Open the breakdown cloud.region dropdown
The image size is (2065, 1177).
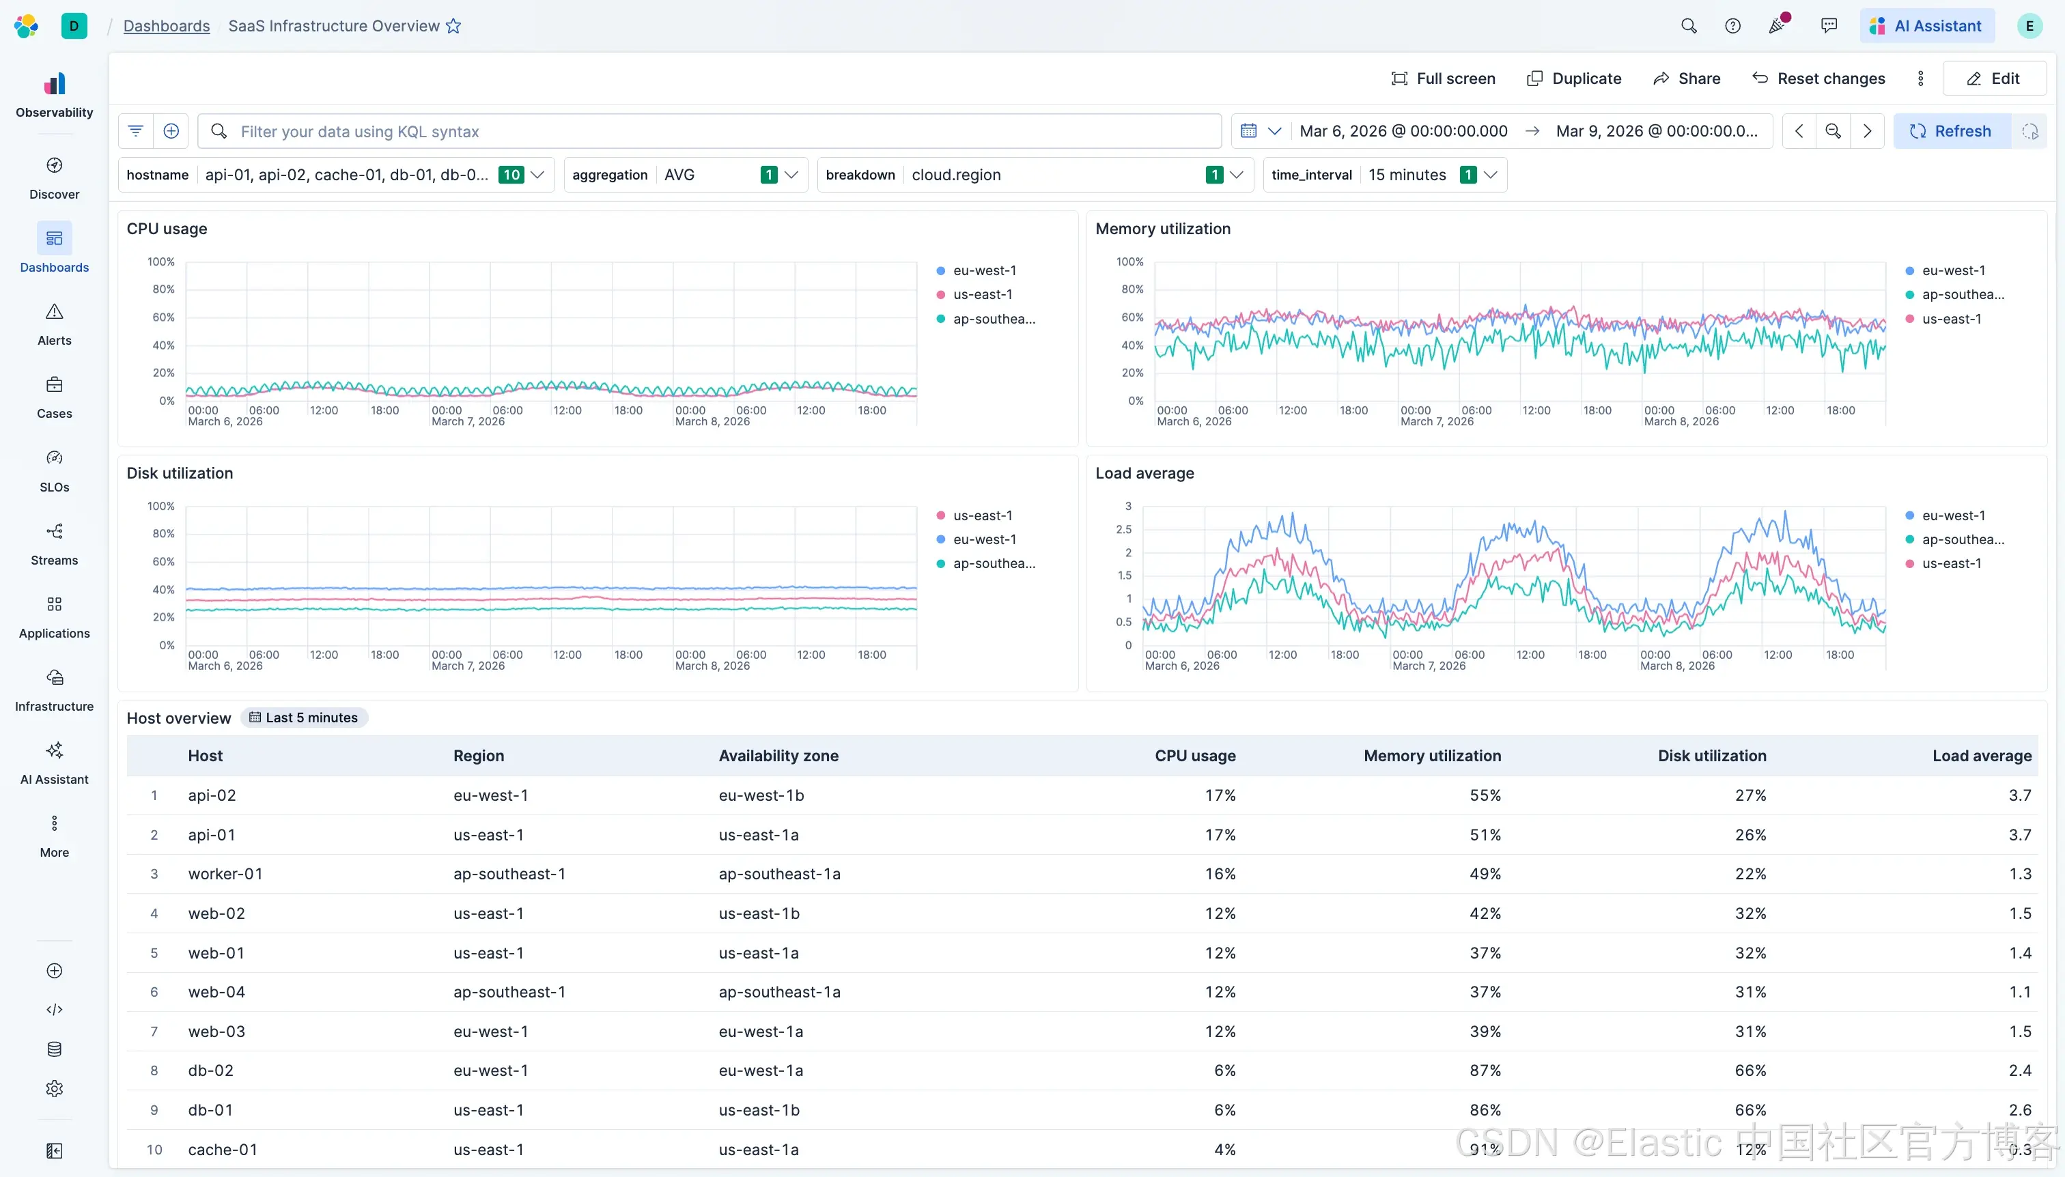coord(1236,175)
